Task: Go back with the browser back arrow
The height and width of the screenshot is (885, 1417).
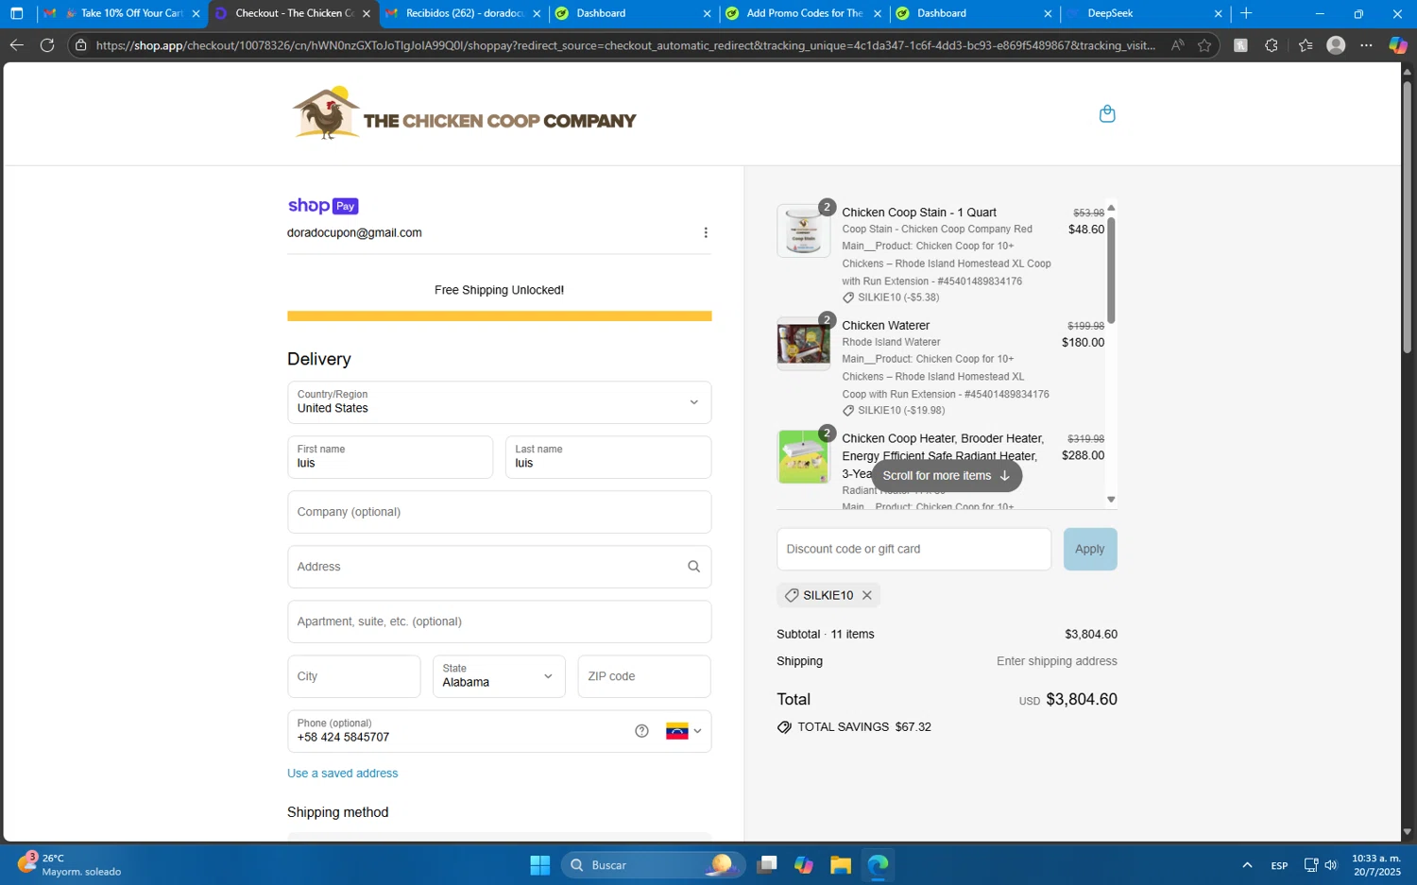Action: point(17,45)
